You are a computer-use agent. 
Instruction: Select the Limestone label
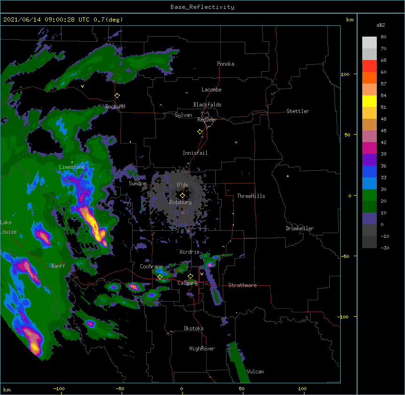coord(72,167)
